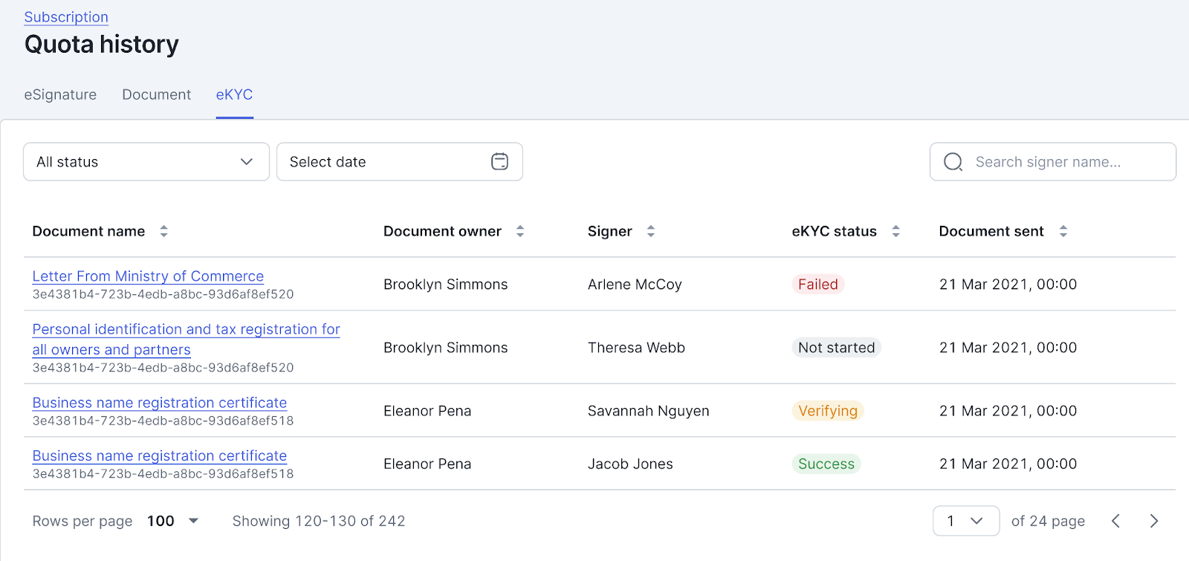
Task: Go to next page arrow
Action: click(x=1153, y=521)
